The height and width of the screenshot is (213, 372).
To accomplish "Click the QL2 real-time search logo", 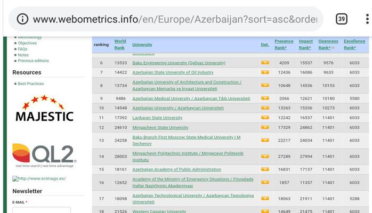I will pyautogui.click(x=45, y=155).
